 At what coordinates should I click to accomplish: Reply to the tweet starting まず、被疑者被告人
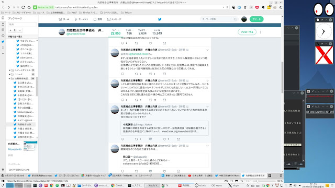click(x=122, y=74)
